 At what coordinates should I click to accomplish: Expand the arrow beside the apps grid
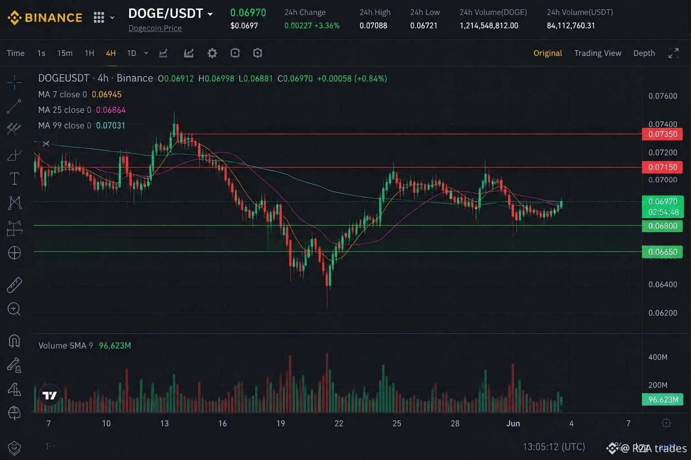coord(112,18)
